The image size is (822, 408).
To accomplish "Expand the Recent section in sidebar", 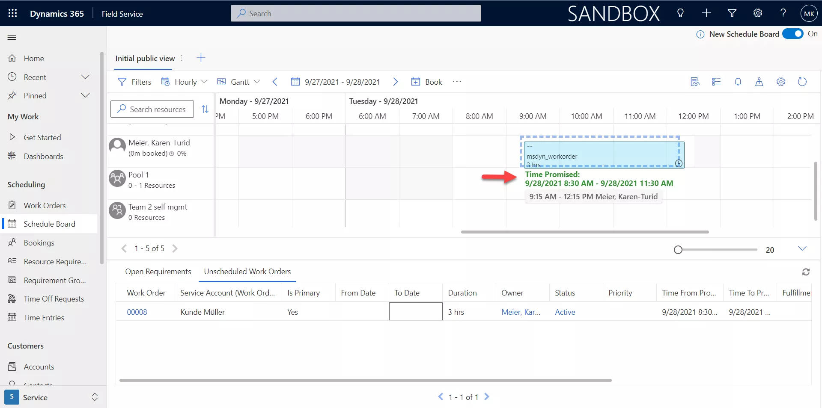I will 85,77.
